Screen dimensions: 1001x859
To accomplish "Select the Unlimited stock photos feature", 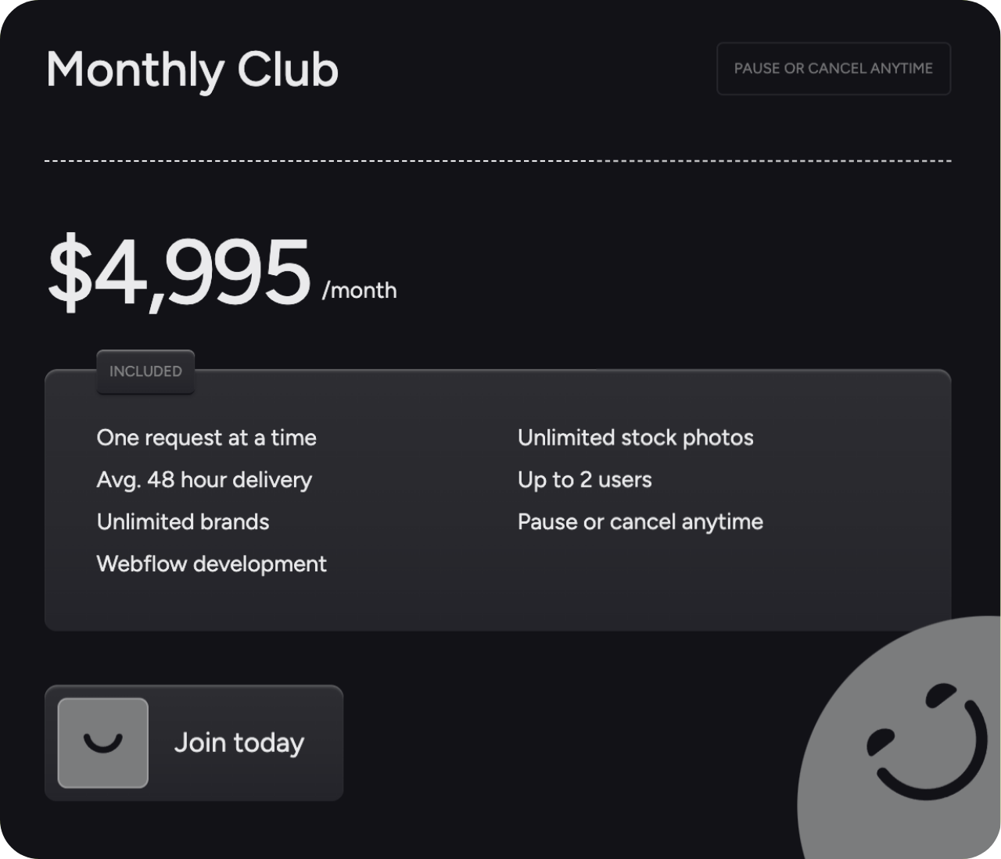I will tap(636, 438).
